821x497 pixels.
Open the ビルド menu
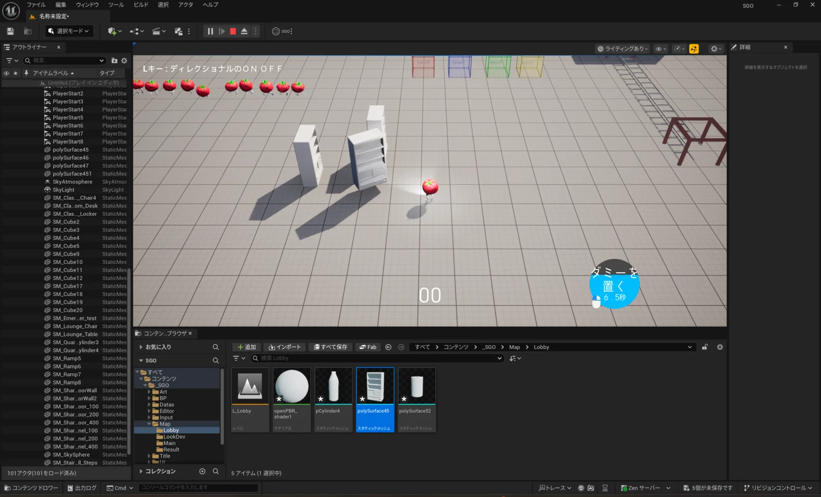(x=141, y=5)
